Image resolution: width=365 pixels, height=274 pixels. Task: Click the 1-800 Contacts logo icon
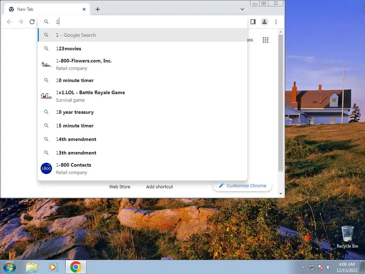pos(46,168)
